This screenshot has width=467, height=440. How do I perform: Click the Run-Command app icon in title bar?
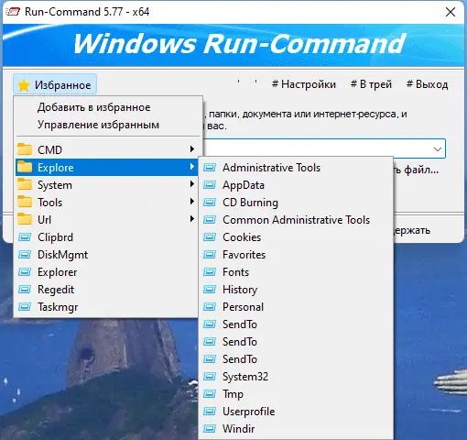[13, 12]
